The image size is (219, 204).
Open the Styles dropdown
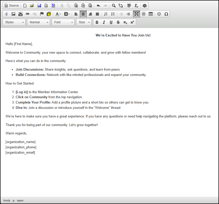(x=14, y=22)
